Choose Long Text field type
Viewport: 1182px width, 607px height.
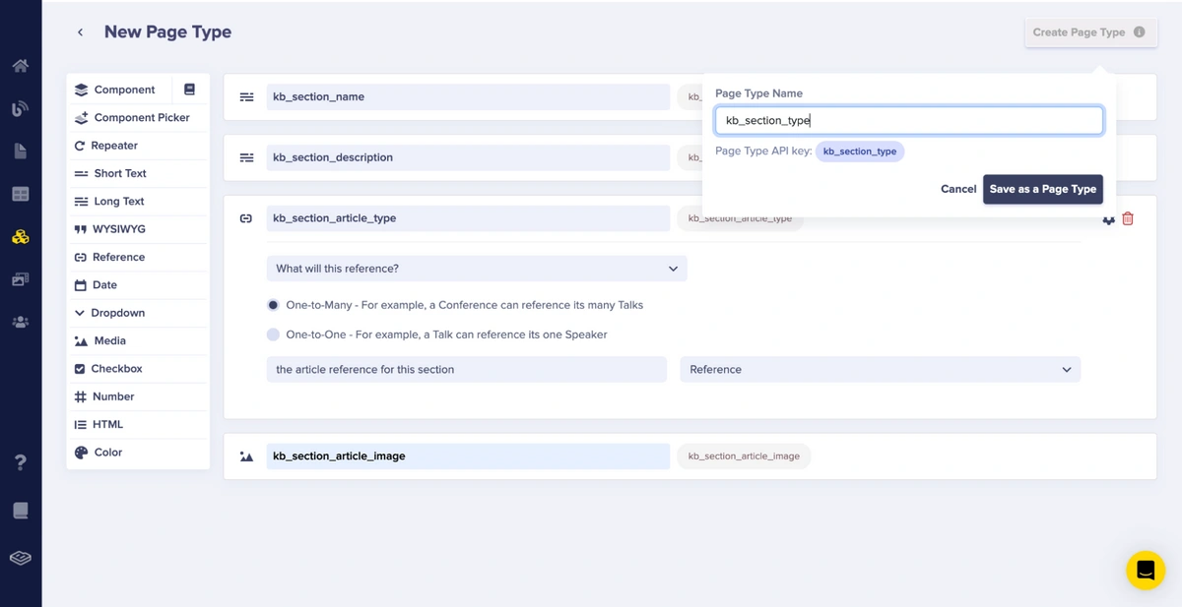click(118, 202)
